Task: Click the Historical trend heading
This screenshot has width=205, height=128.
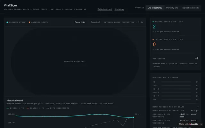Action: pos(15,100)
